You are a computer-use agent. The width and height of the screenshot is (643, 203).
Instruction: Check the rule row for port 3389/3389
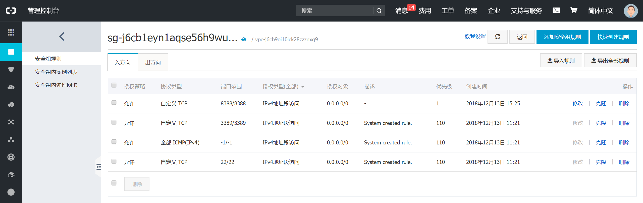tap(114, 122)
